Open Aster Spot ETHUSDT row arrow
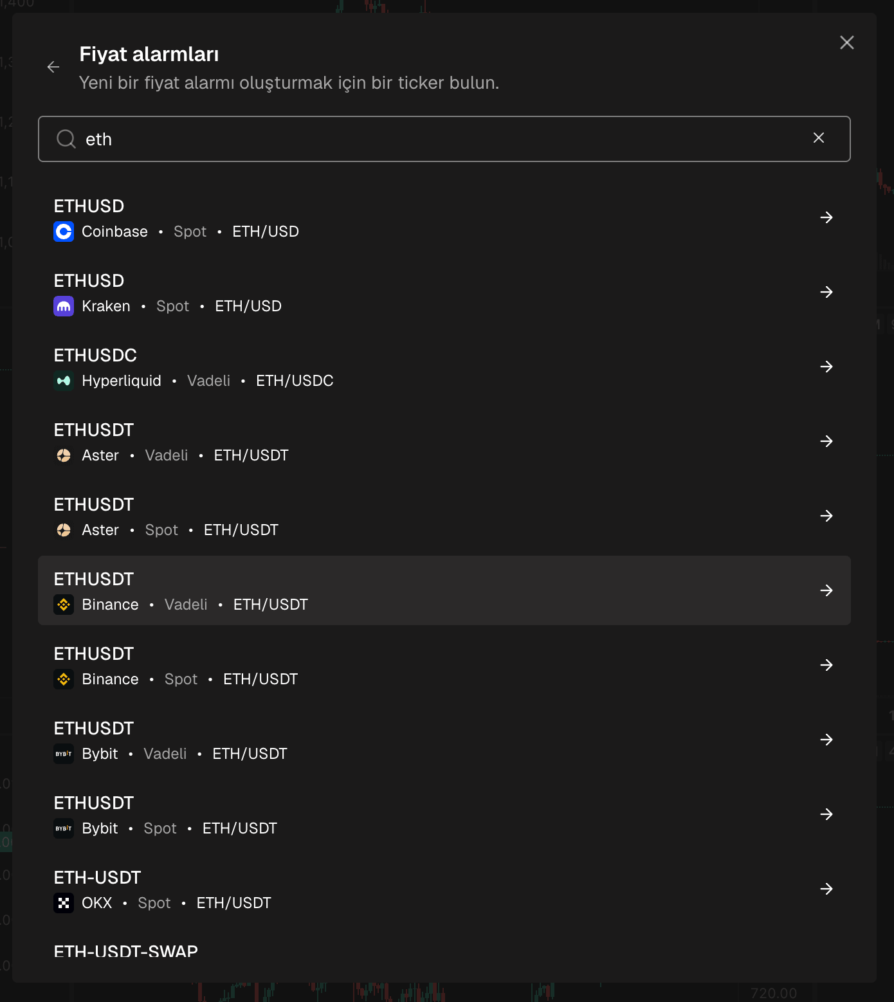Image resolution: width=894 pixels, height=1002 pixels. (x=827, y=516)
